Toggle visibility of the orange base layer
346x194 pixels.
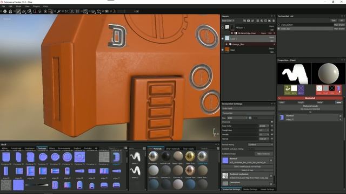pos(223,50)
